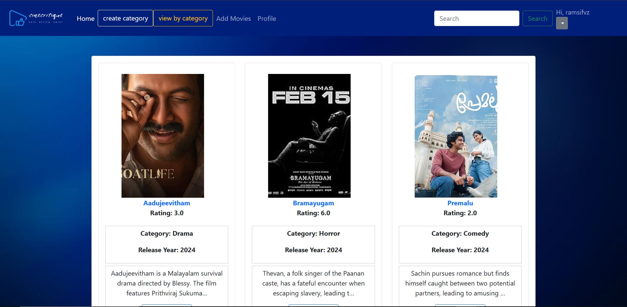Click the Category: Drama label
627x307 pixels.
coord(166,233)
